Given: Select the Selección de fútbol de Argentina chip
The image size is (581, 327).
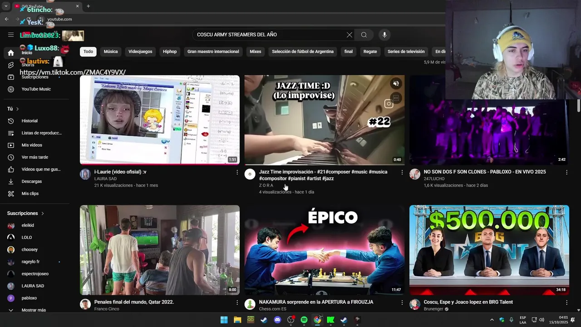Looking at the screenshot, I should tap(303, 52).
